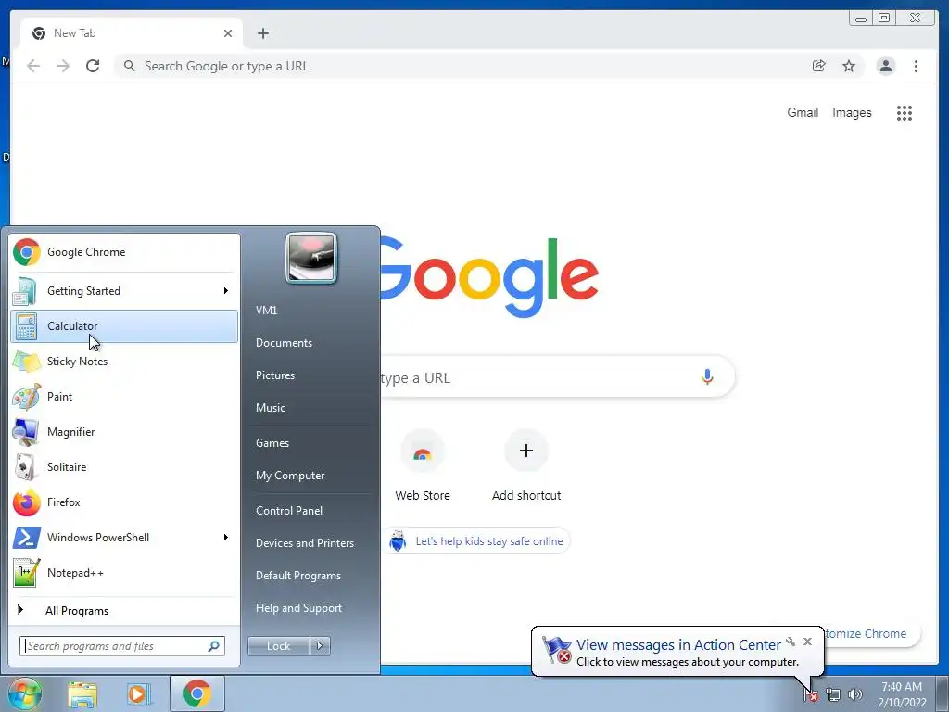Image resolution: width=949 pixels, height=712 pixels.
Task: Click the Getting Started icon
Action: point(24,291)
